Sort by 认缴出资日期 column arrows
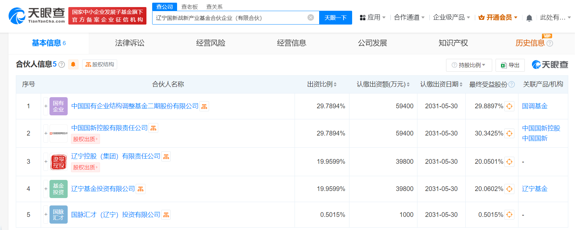The width and height of the screenshot is (575, 230). [461, 84]
